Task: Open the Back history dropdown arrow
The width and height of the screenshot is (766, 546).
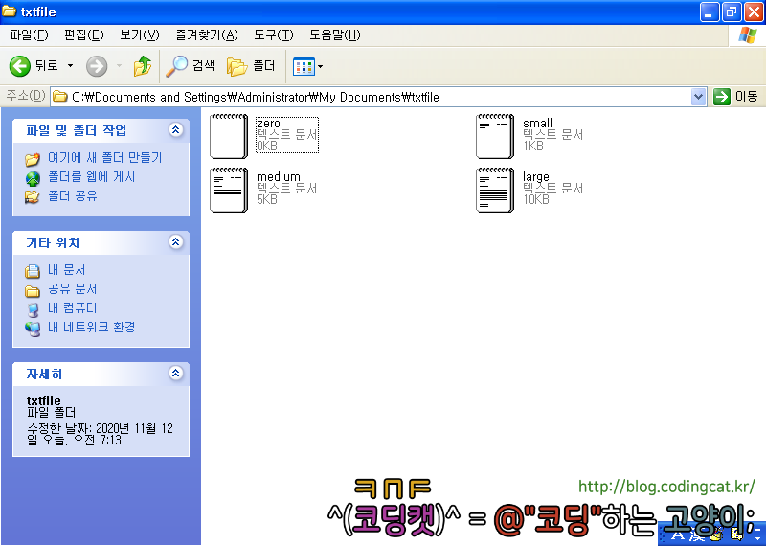Action: coord(70,65)
